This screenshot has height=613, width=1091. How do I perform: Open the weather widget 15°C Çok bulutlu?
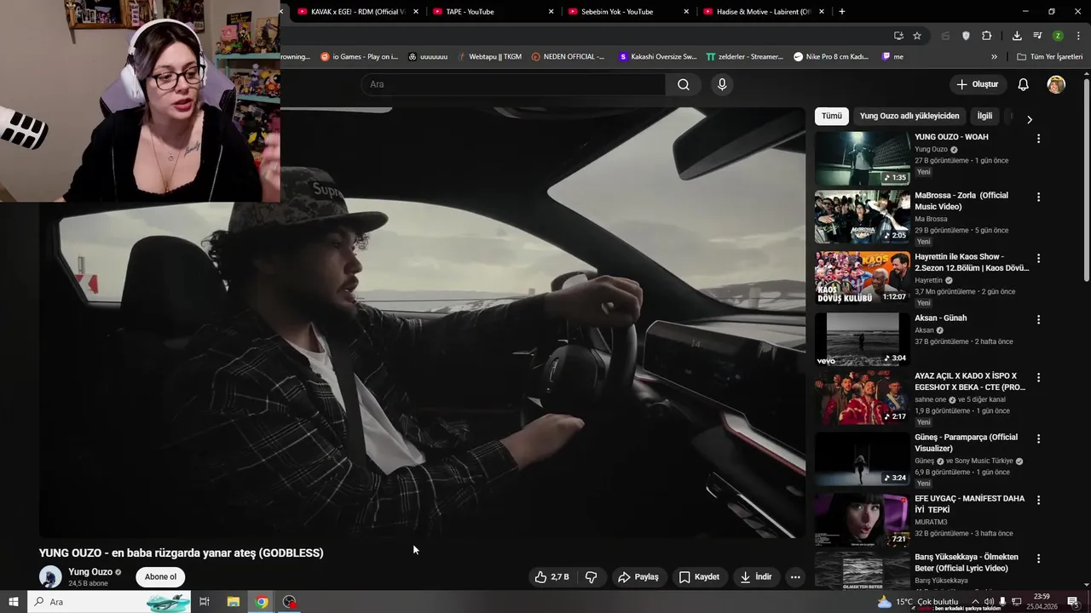point(917,602)
